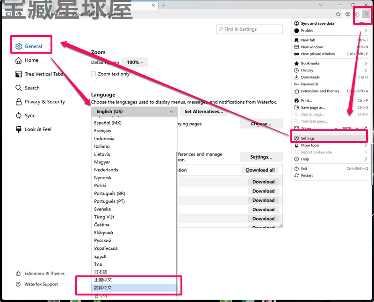Open Privacy & Security settings

[x=40, y=102]
